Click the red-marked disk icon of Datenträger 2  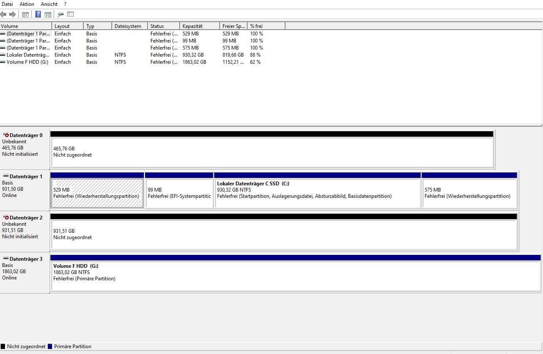(x=6, y=218)
